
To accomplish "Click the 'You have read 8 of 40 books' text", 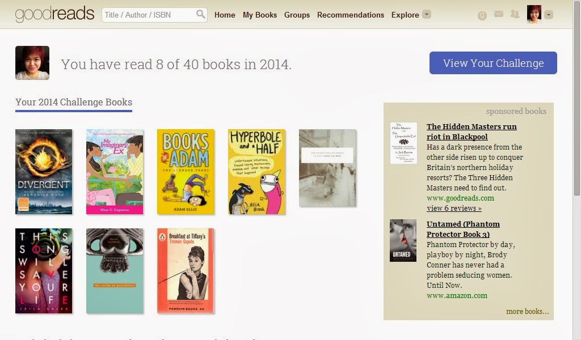I will (x=176, y=64).
